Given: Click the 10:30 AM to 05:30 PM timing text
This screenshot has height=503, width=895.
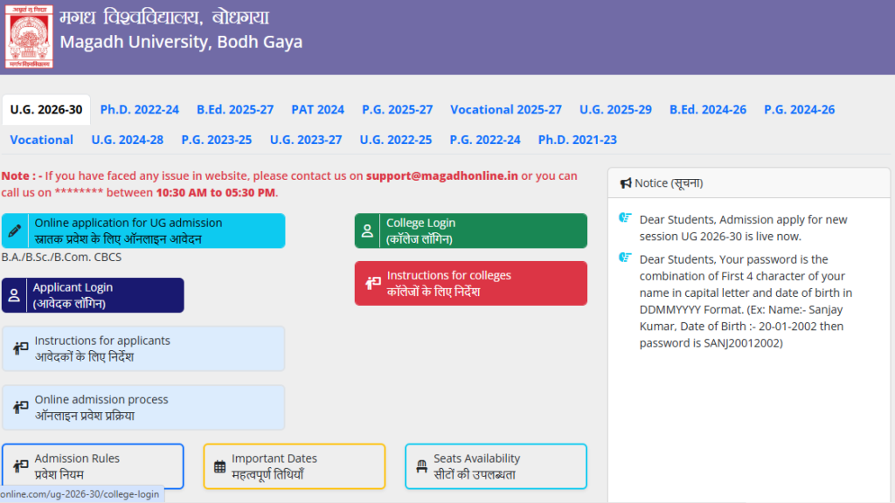Looking at the screenshot, I should 216,192.
